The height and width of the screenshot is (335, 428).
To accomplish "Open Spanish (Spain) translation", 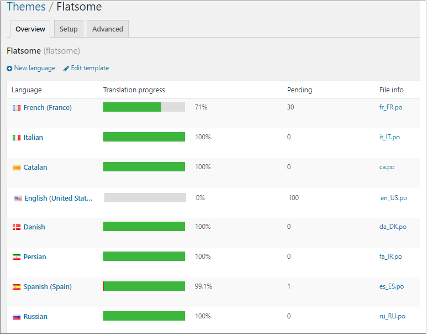I will coord(47,287).
